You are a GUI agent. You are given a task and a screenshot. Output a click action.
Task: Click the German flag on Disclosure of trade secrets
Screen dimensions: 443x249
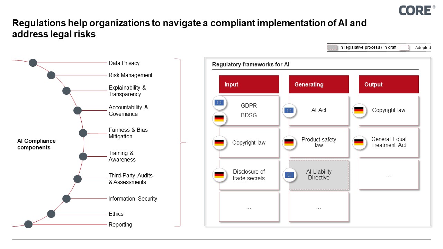click(x=219, y=175)
